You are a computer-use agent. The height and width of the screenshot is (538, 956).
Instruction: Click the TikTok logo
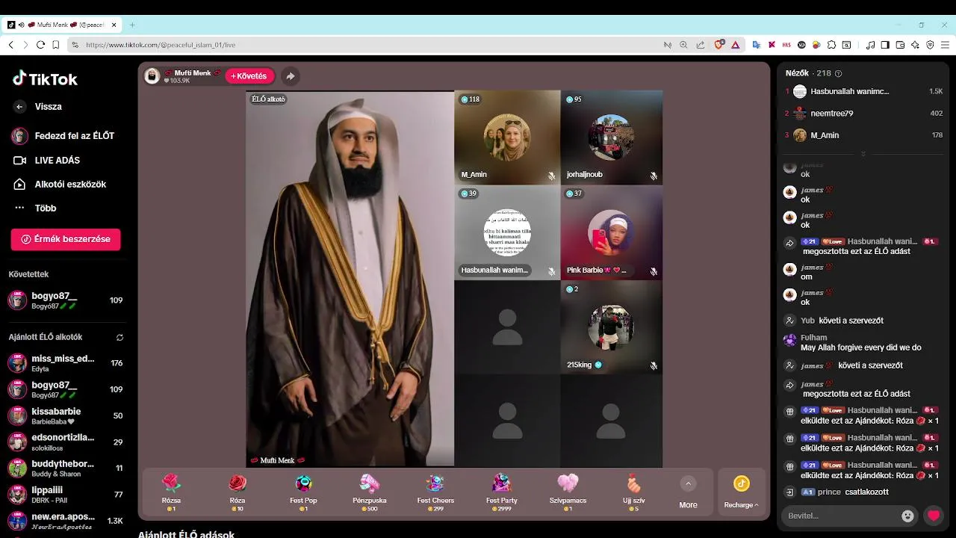pos(44,79)
